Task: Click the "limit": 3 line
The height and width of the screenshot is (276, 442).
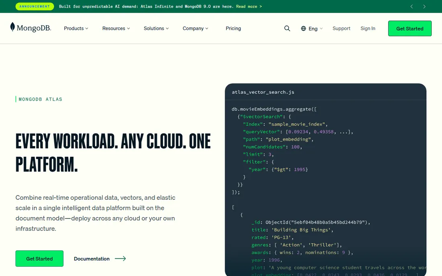Action: pos(258,154)
